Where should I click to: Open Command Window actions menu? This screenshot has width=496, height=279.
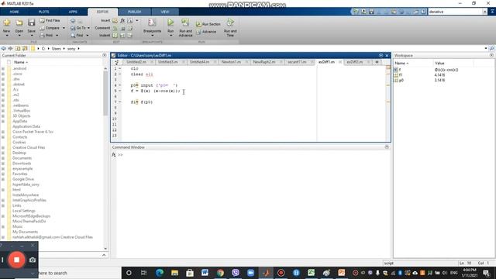pyautogui.click(x=387, y=147)
